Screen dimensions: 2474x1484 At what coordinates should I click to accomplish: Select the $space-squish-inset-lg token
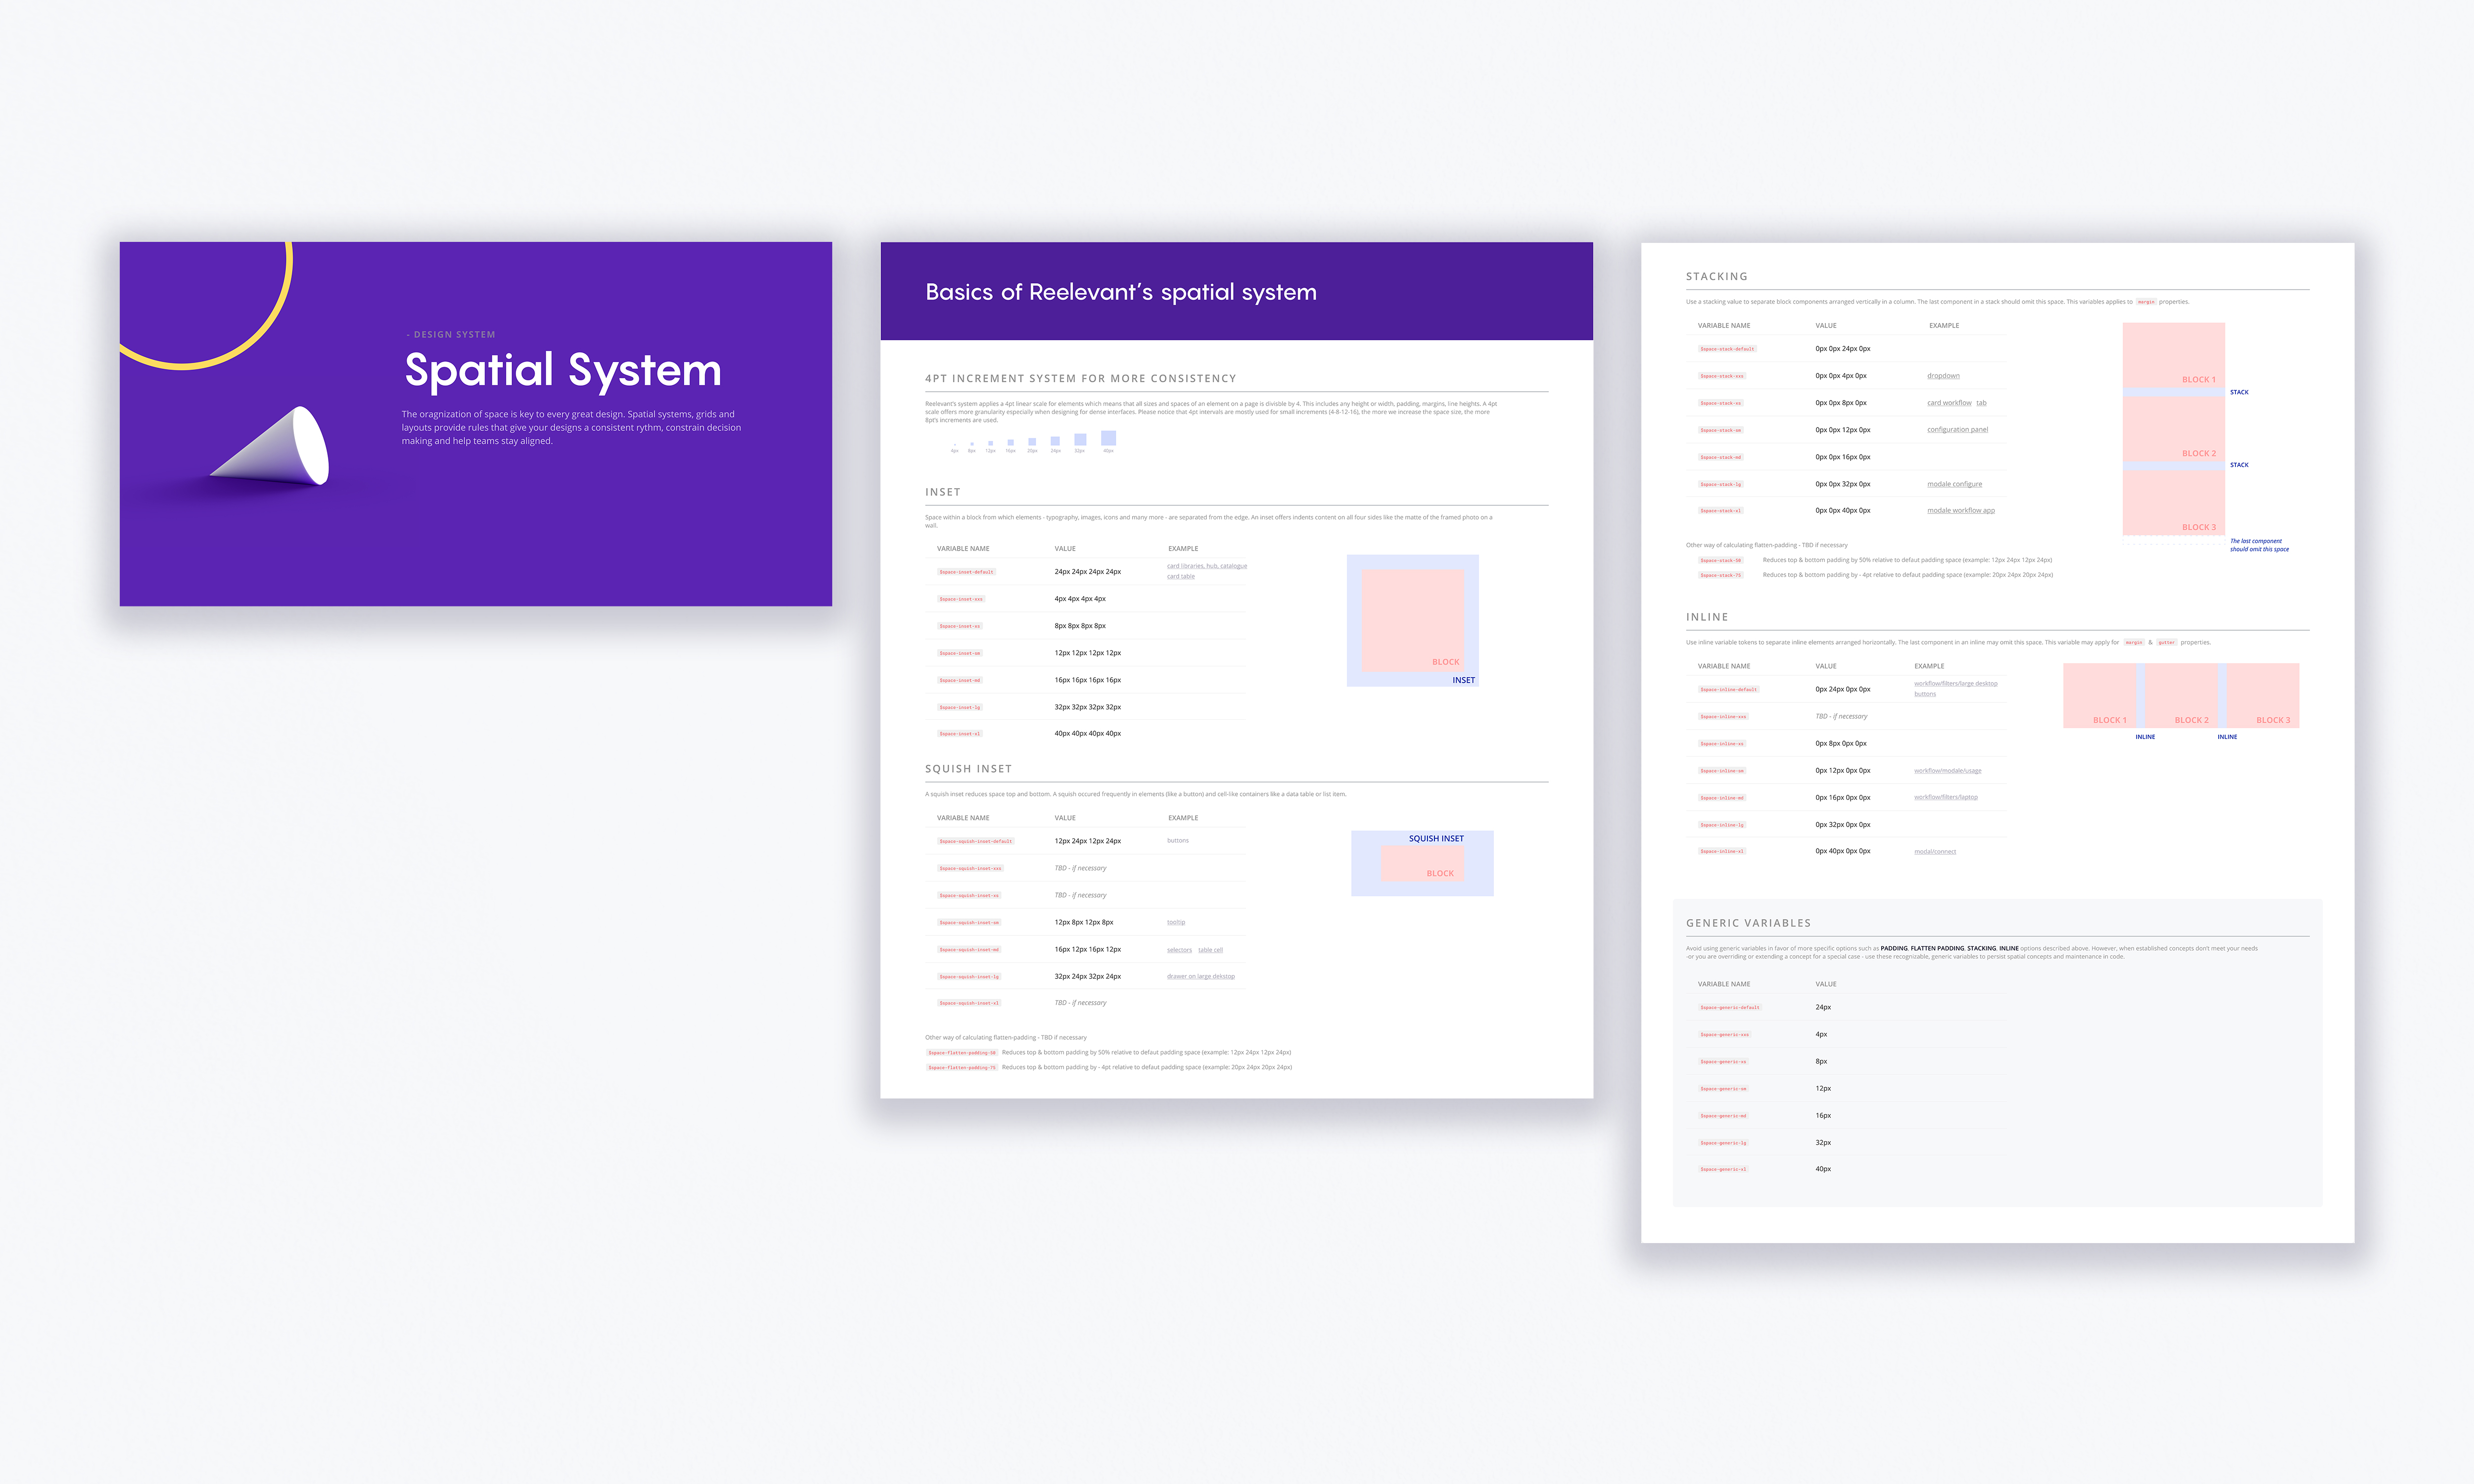(969, 977)
